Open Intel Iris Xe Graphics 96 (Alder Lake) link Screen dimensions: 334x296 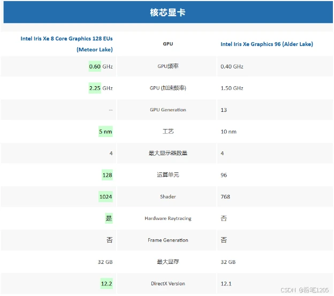click(x=267, y=44)
